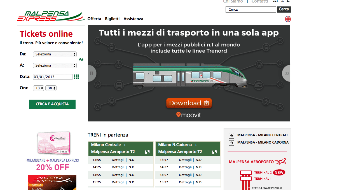View Dettagli for the 13:57 train
The height and width of the screenshot is (190, 342).
[185, 160]
